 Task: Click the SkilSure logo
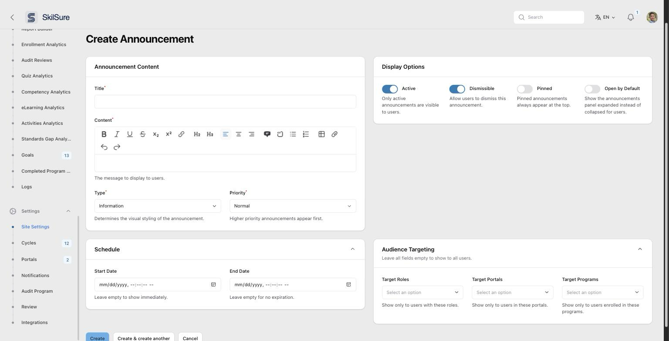click(x=47, y=17)
